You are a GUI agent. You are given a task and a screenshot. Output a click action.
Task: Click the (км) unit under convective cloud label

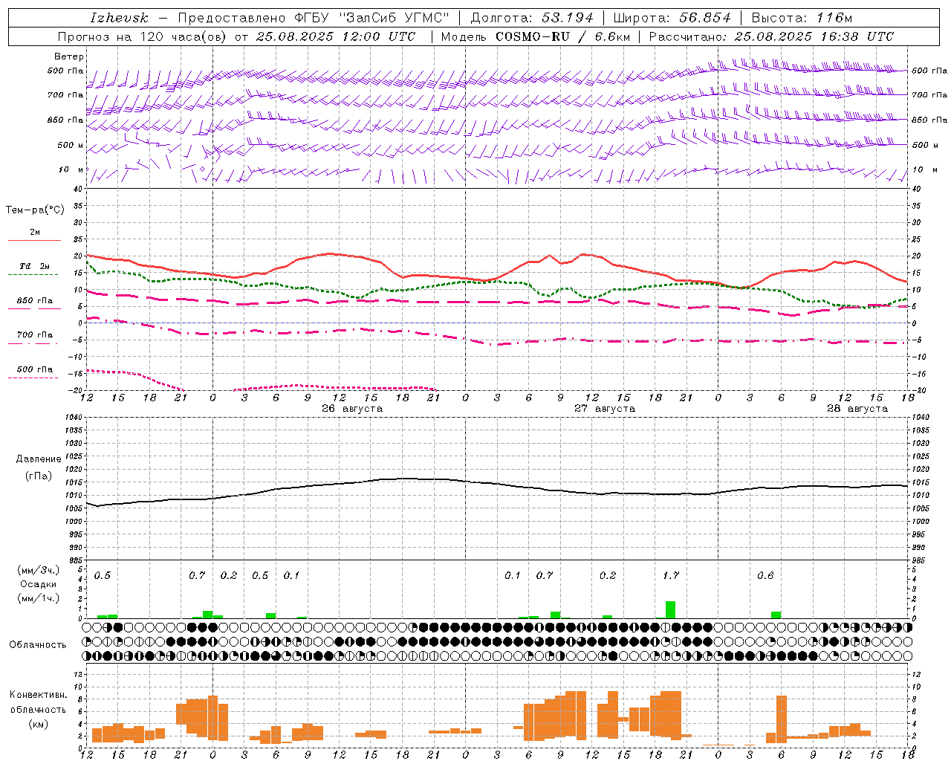coord(38,724)
